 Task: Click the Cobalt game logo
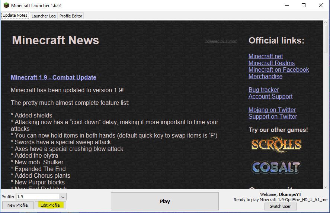coord(276,167)
